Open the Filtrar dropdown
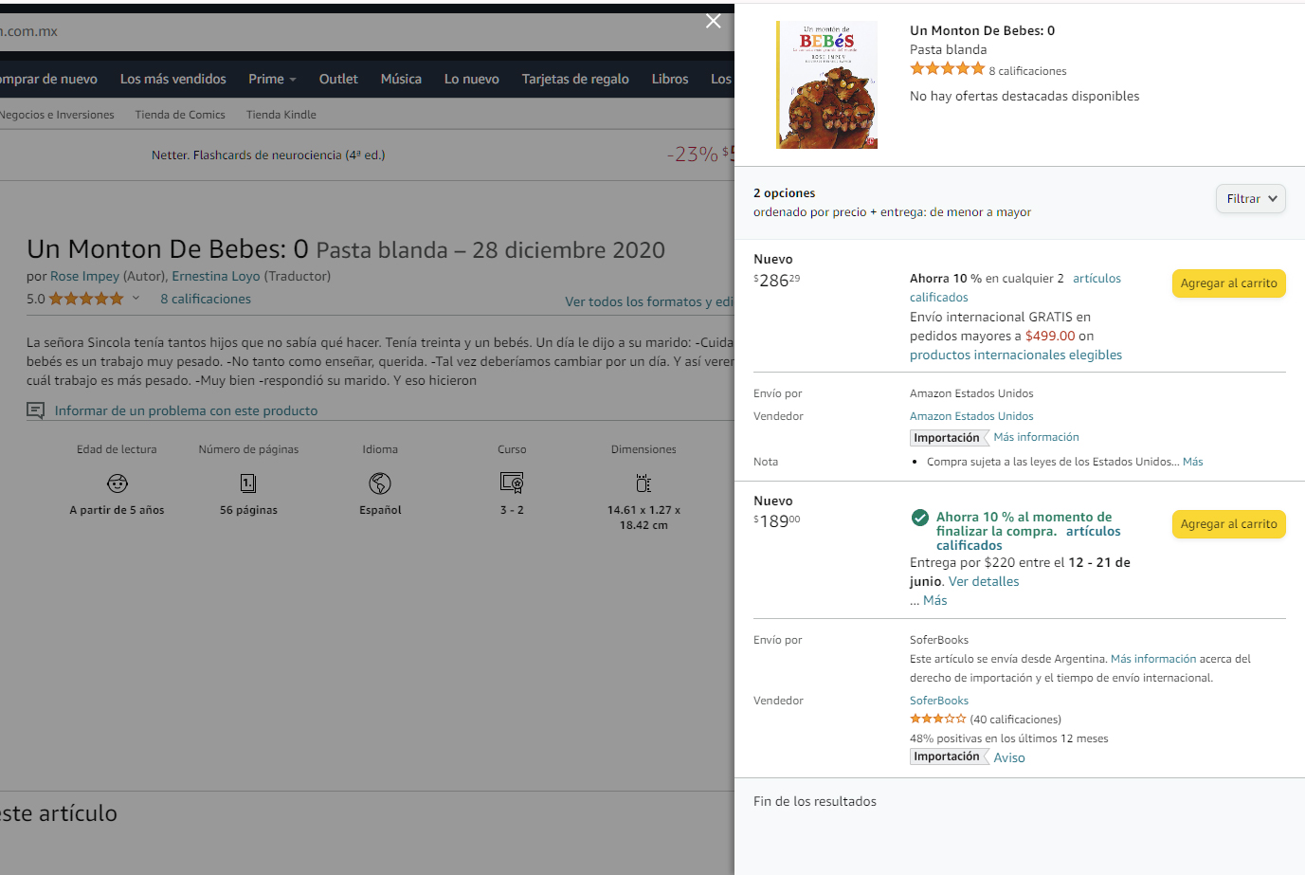The image size is (1305, 875). pyautogui.click(x=1251, y=198)
